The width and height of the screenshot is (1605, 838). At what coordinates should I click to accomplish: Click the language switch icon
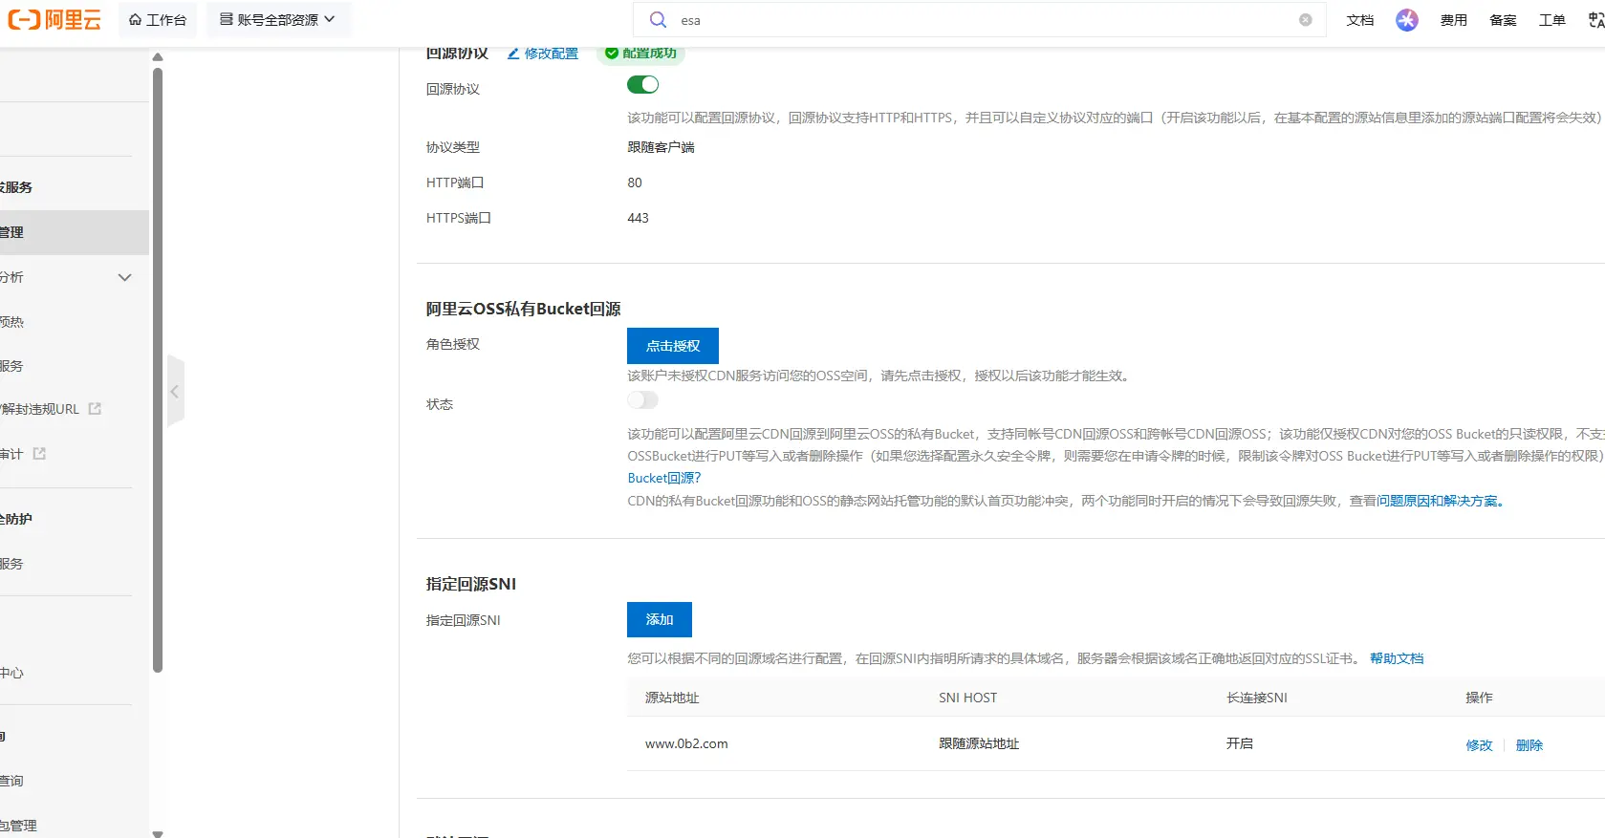1595,20
